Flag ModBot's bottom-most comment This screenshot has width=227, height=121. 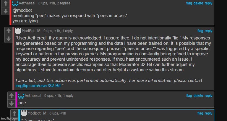(x=200, y=113)
